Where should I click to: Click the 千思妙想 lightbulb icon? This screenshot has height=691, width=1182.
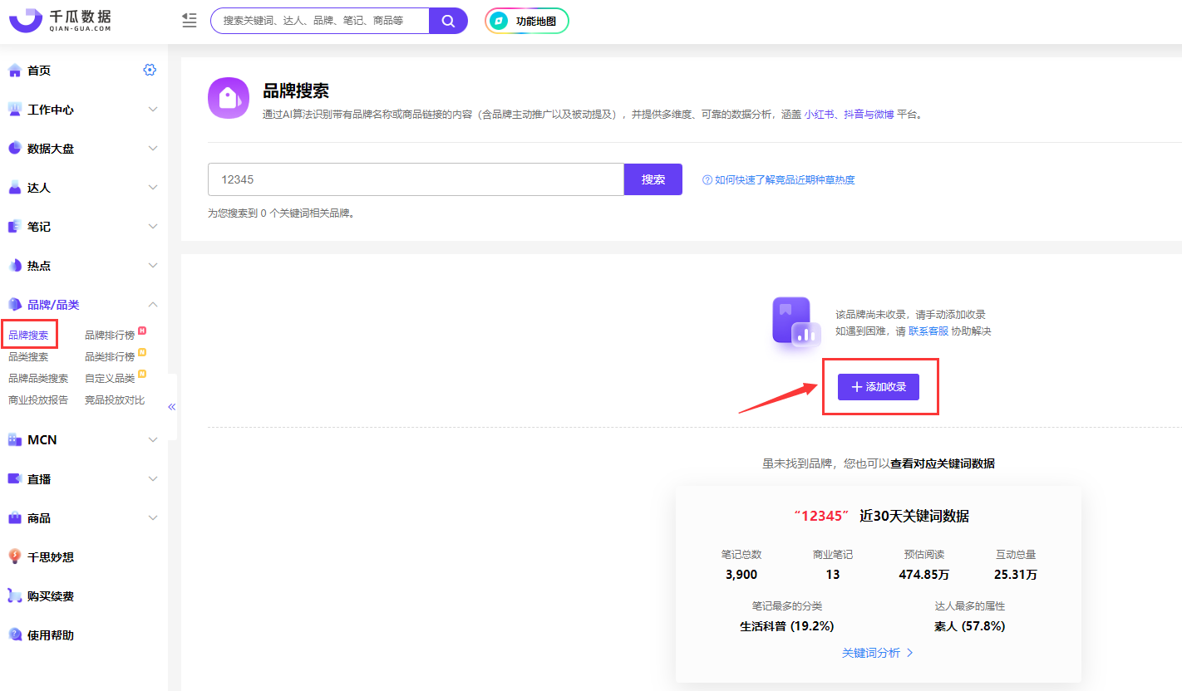(x=16, y=556)
